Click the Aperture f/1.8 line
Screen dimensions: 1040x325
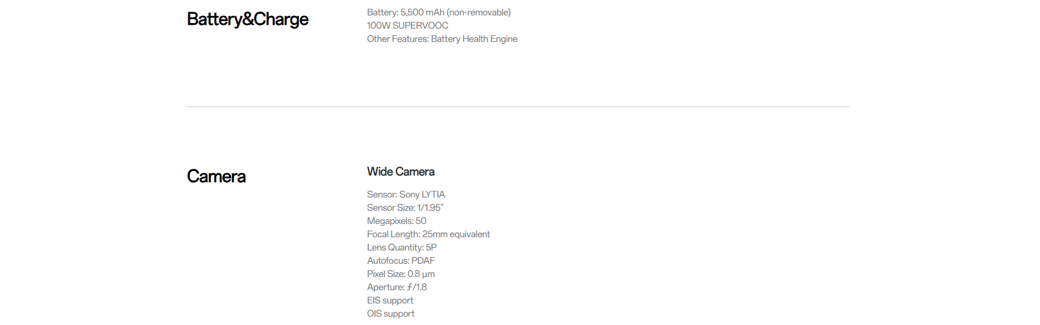tap(397, 287)
